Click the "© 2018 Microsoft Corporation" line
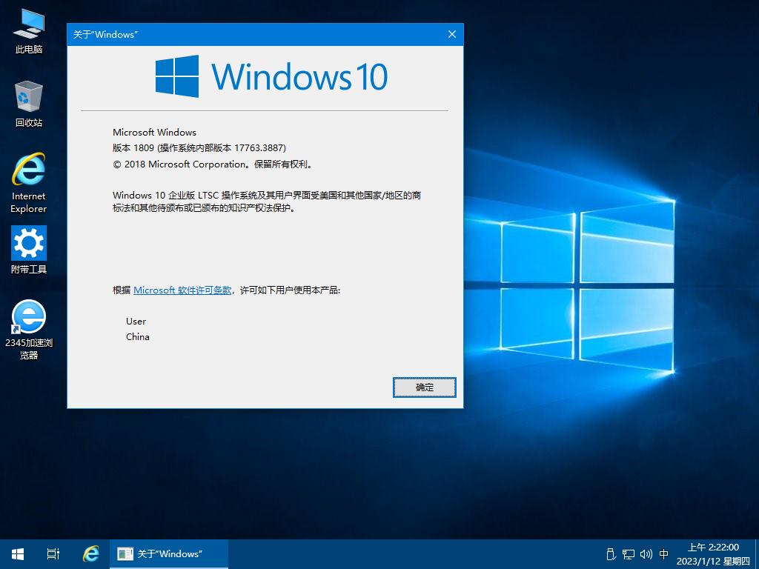 (x=213, y=164)
